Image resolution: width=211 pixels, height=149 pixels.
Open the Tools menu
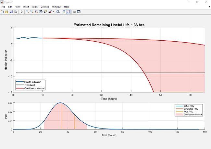(x=35, y=7)
